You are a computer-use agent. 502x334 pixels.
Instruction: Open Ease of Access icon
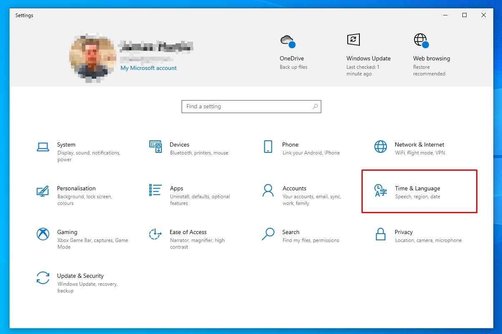pos(155,234)
